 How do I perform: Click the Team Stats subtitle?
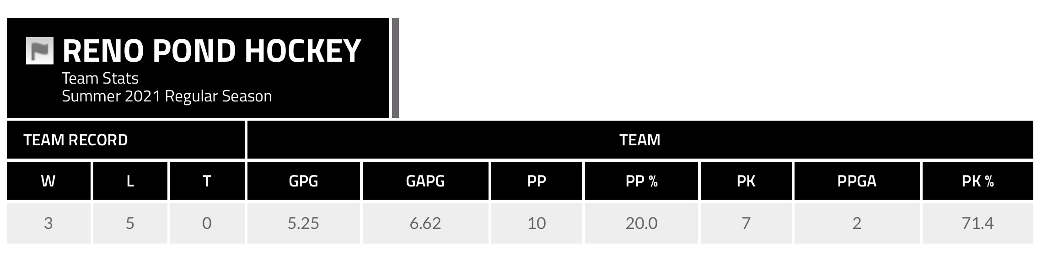tap(100, 79)
